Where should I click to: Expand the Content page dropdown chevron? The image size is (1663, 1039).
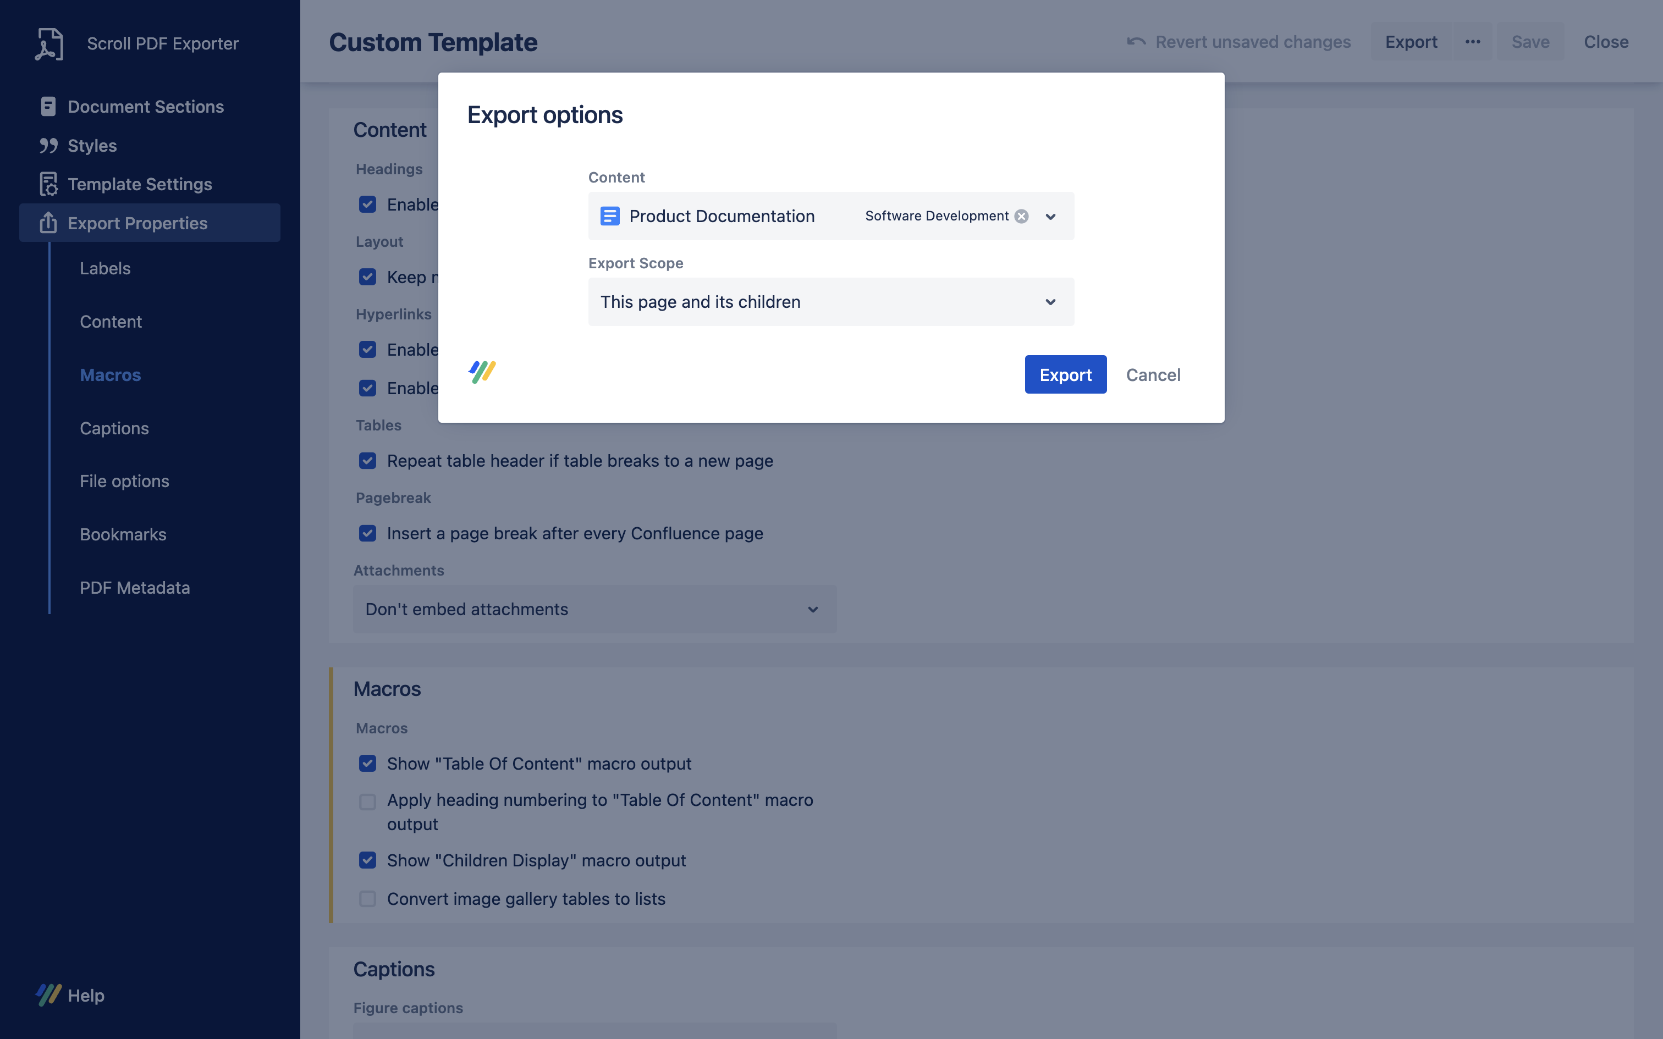pyautogui.click(x=1050, y=217)
